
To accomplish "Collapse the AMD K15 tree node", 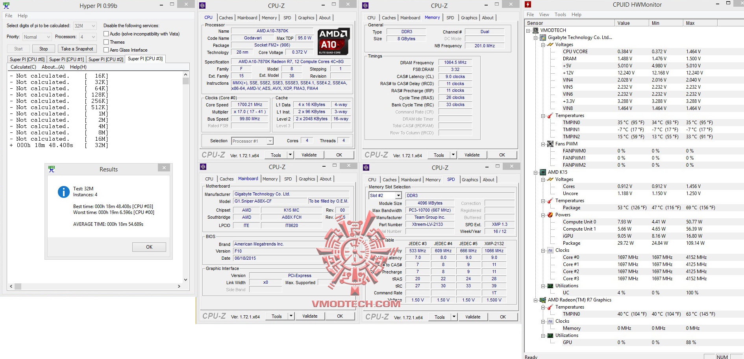I will [x=536, y=172].
